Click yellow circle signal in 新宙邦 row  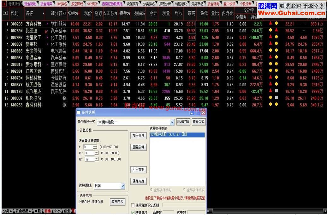[x=276, y=43]
